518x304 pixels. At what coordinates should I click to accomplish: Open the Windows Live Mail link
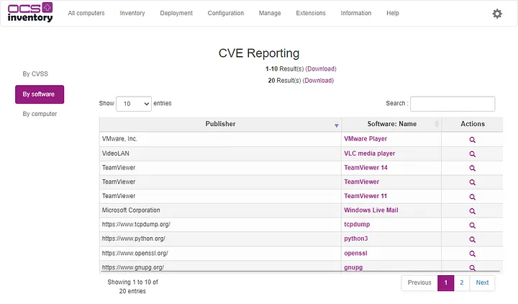pyautogui.click(x=371, y=210)
